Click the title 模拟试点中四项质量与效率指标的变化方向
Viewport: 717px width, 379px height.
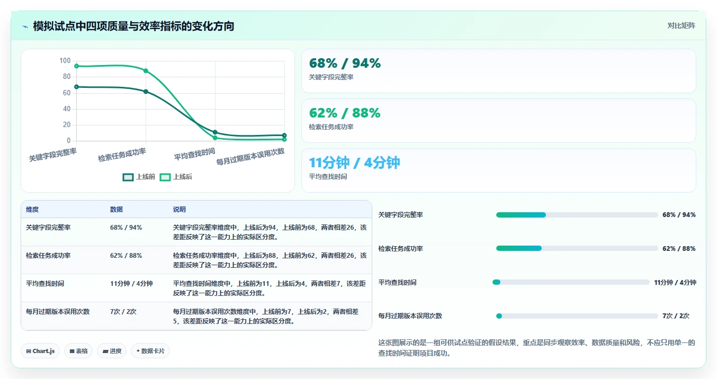(133, 26)
